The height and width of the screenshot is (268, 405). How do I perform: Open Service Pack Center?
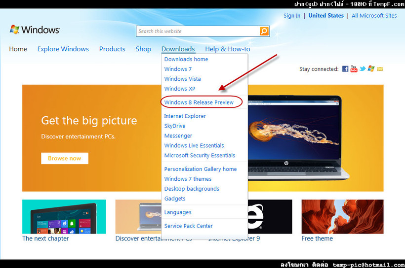[189, 226]
